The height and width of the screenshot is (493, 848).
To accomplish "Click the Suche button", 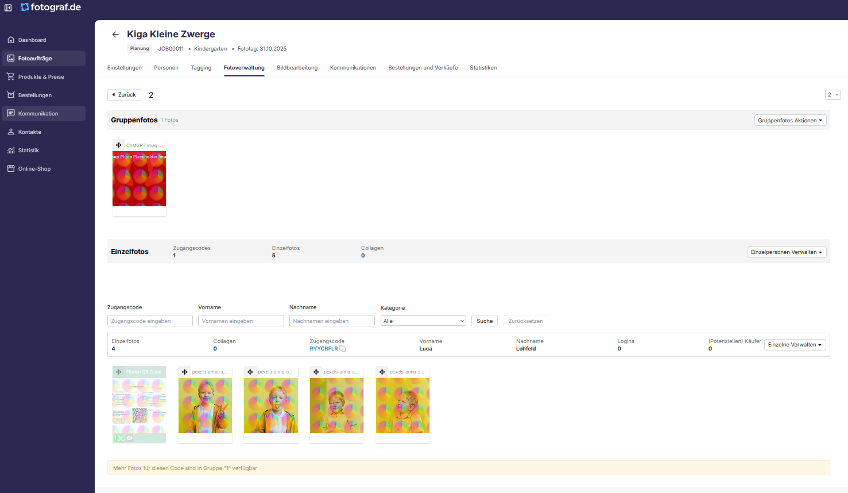I will coord(485,321).
